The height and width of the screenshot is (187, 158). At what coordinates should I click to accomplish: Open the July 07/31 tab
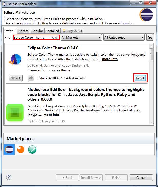[72, 31]
